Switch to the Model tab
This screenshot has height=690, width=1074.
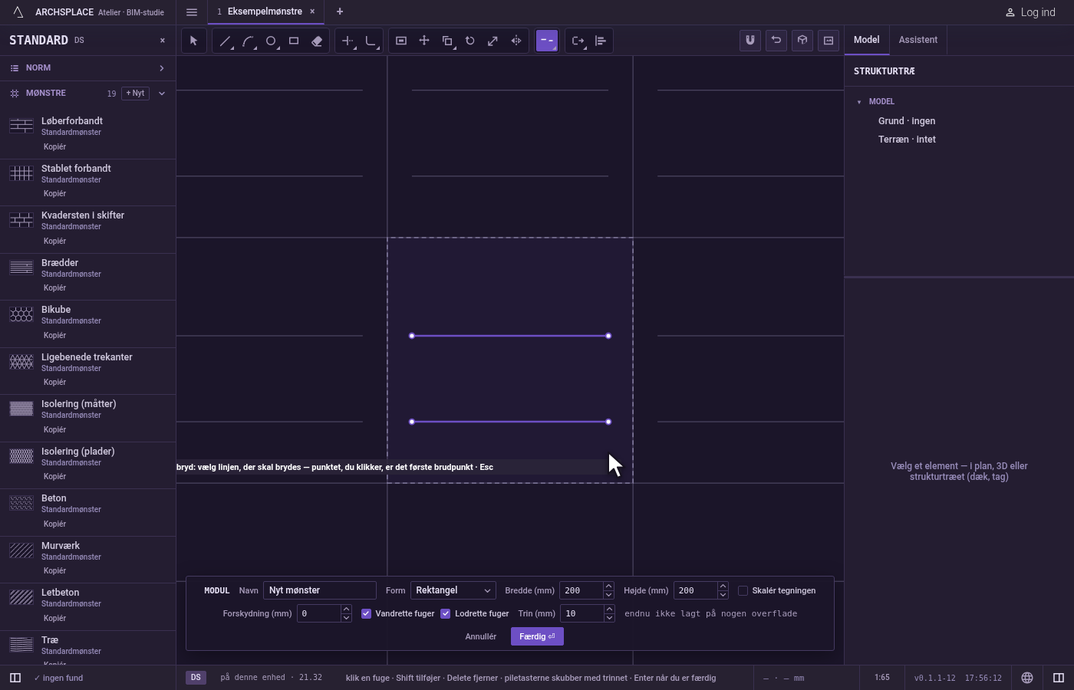click(867, 40)
